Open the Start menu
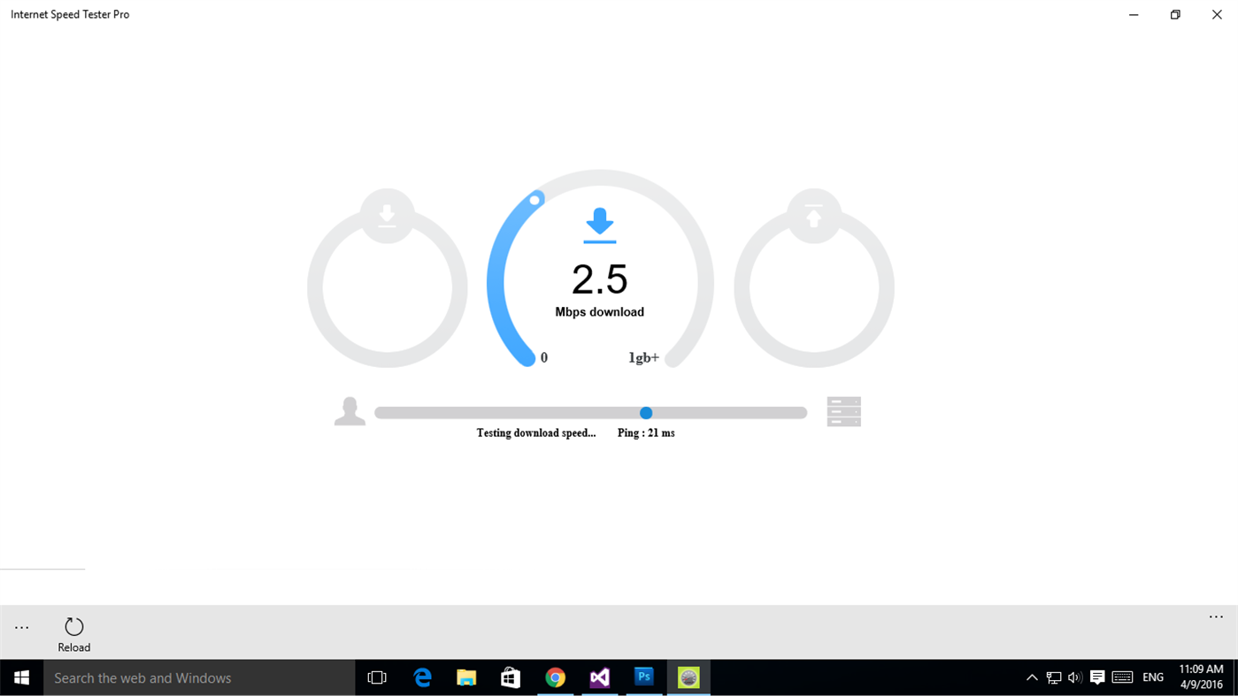The width and height of the screenshot is (1238, 696). tap(19, 677)
